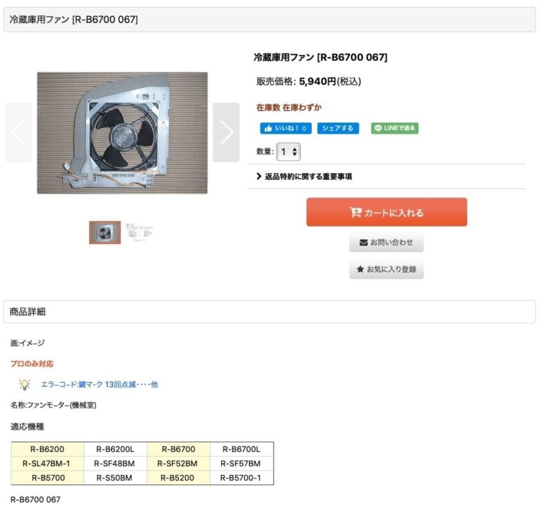Image resolution: width=553 pixels, height=515 pixels.
Task: Add item with カートに入れる button
Action: 386,213
